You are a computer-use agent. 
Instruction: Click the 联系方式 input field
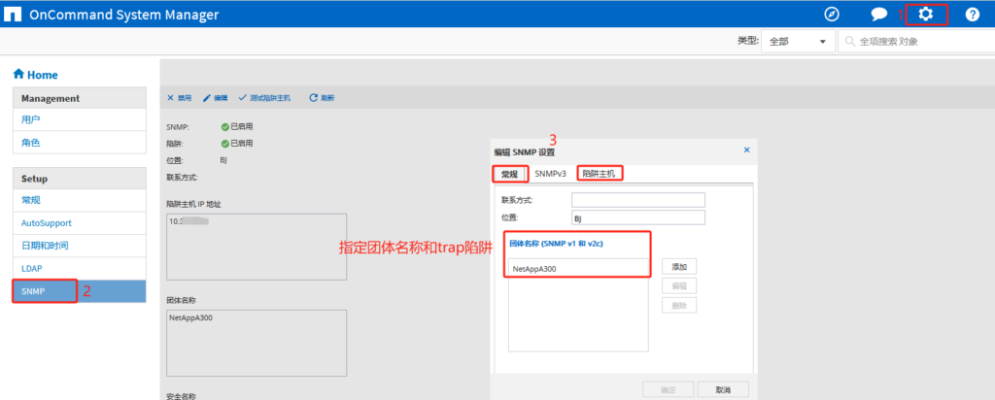point(638,200)
